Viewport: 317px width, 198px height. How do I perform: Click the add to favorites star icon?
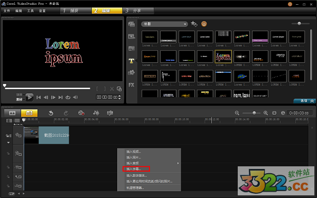tap(194, 24)
